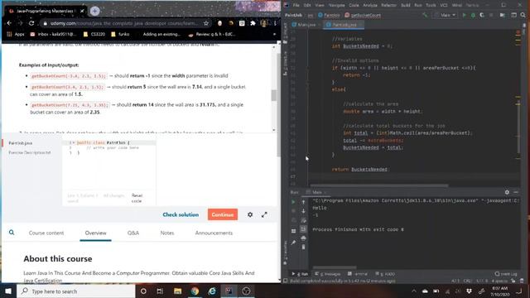This screenshot has width=530, height=298.
Task: Open the Chrome three-dot menu
Action: pyautogui.click(x=275, y=23)
